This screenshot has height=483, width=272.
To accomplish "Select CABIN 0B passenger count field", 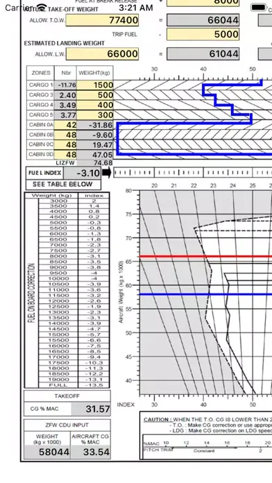I will [x=65, y=135].
